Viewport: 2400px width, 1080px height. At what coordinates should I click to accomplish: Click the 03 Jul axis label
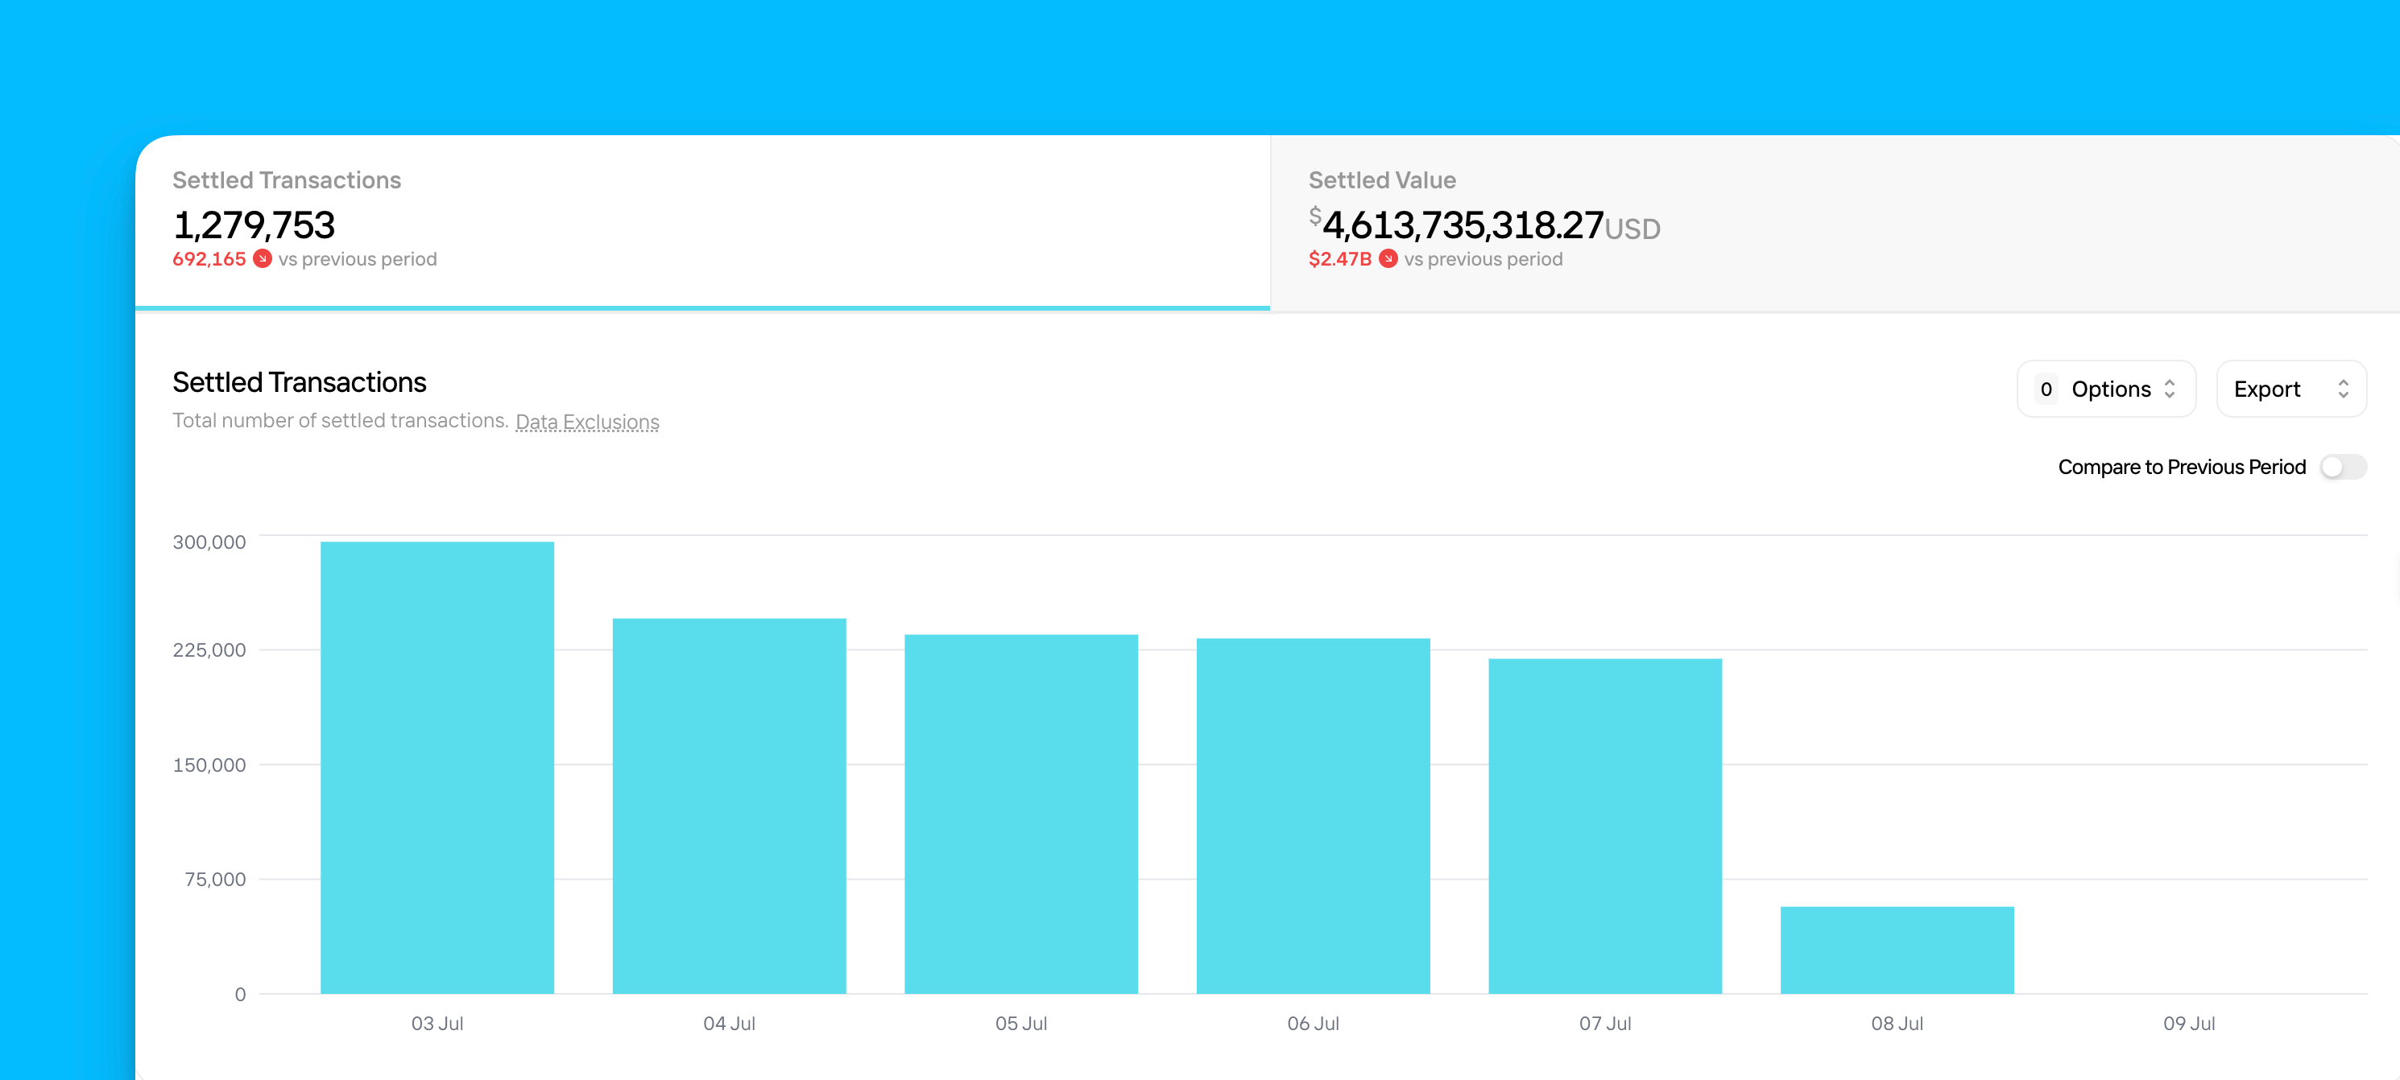tap(437, 1023)
